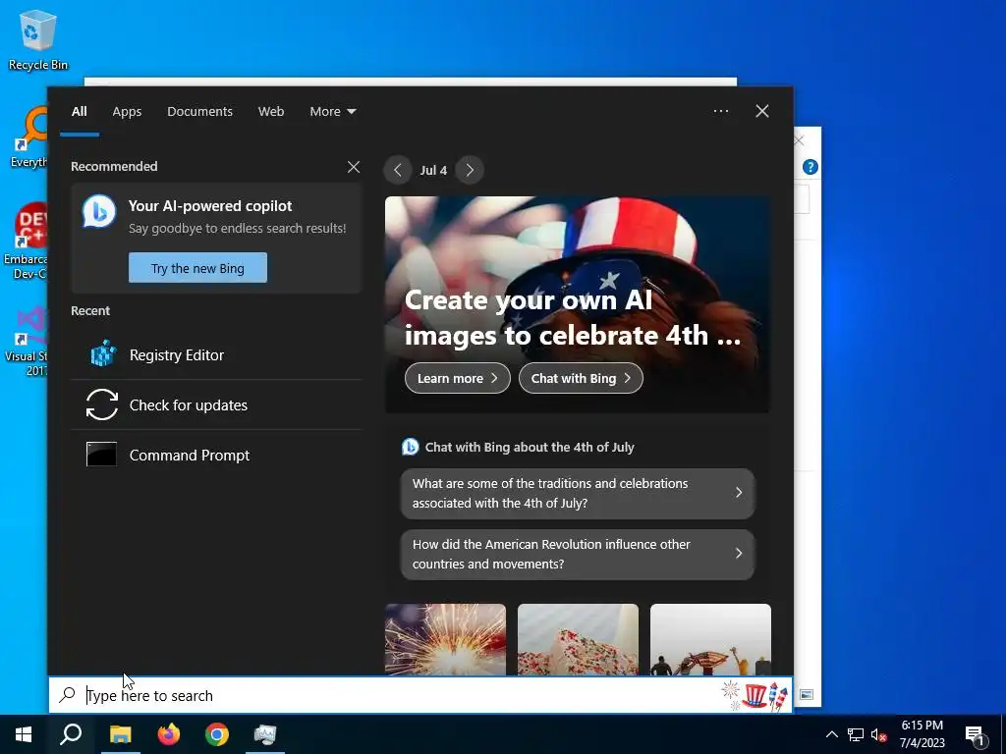Click the 'Your AI-powered copilot' heading
Viewport: 1006px width, 754px height.
click(x=210, y=206)
